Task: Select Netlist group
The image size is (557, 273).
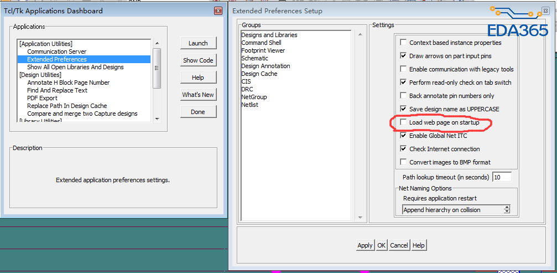Action: click(x=249, y=105)
